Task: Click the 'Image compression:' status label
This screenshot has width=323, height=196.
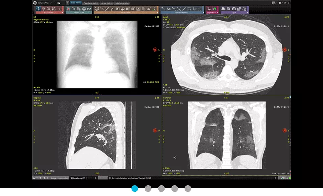Action: tap(59, 178)
